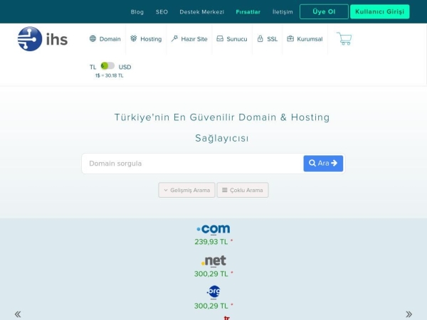The width and height of the screenshot is (427, 320).
Task: Go to next domain slide arrow
Action: 408,314
